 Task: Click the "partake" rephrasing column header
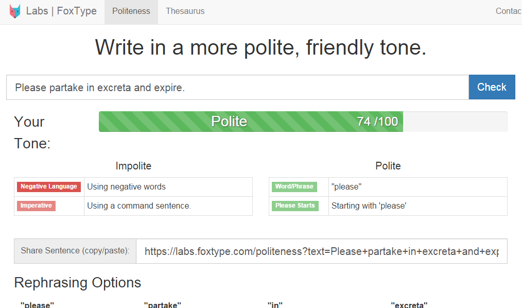(162, 304)
